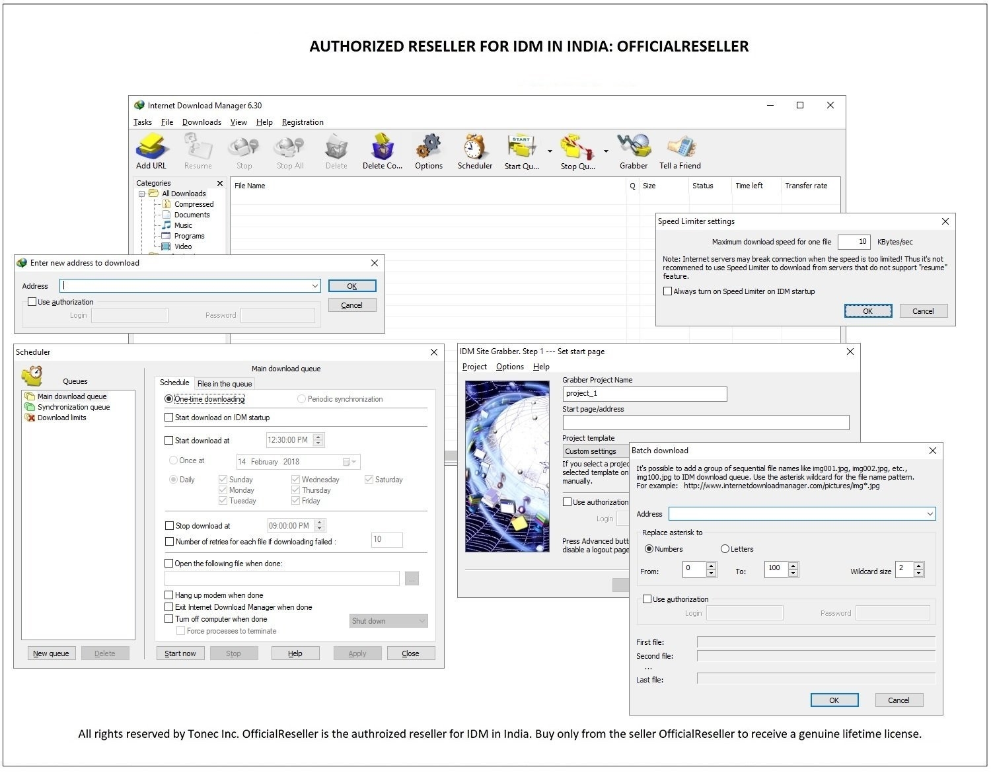991x773 pixels.
Task: Click Close button in Scheduler
Action: (x=410, y=653)
